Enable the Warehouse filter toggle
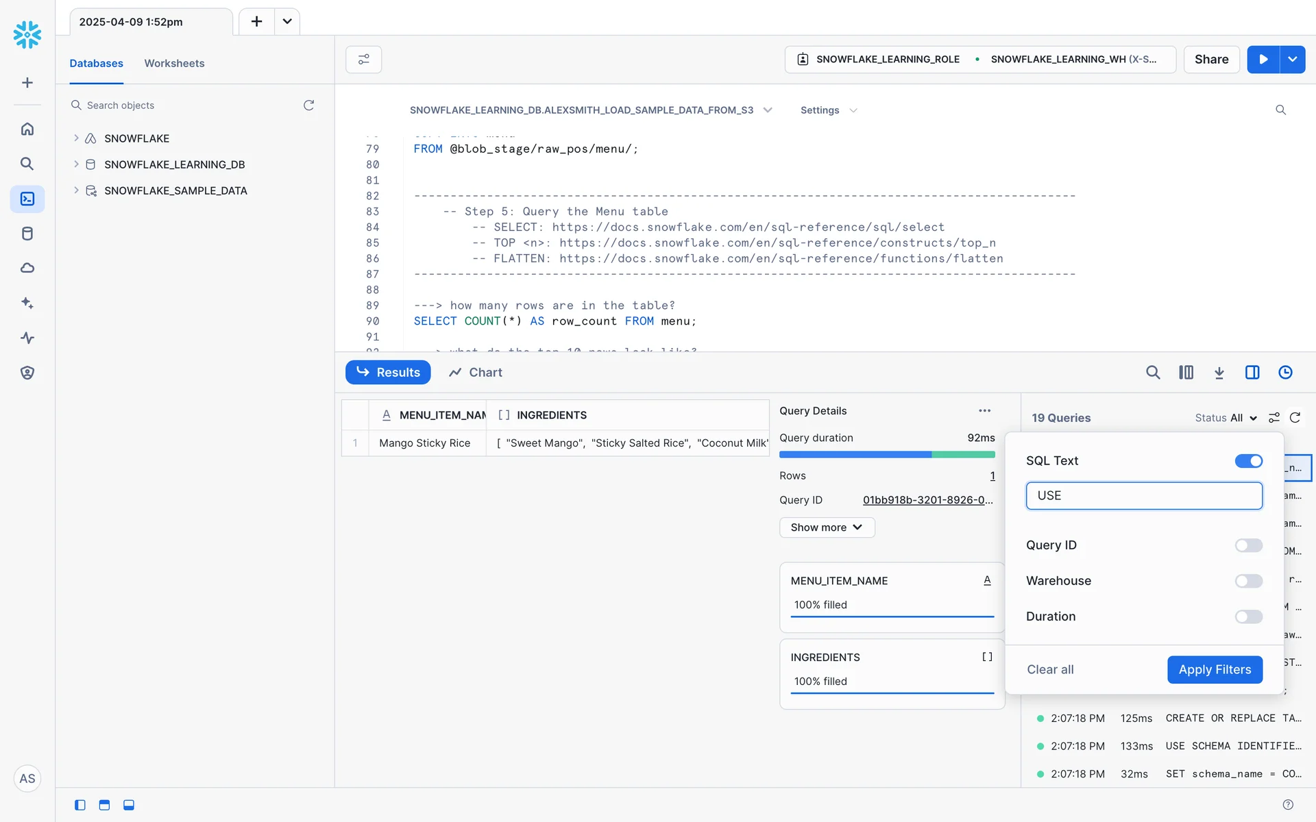Viewport: 1316px width, 822px height. 1248,581
